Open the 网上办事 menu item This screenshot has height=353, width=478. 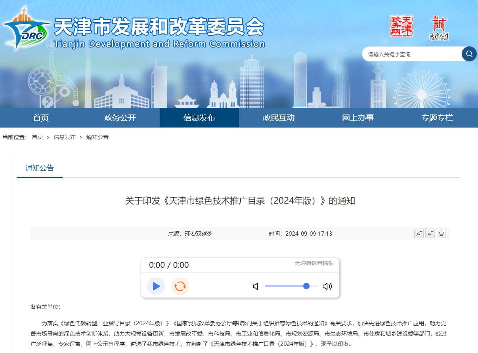358,118
